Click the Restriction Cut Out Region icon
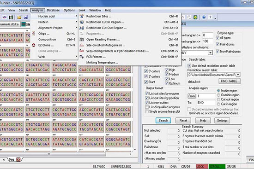 (x=82, y=28)
